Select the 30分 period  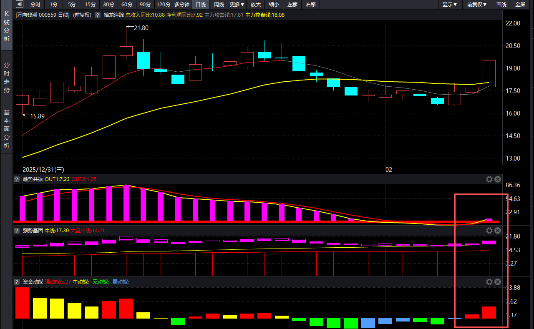pyautogui.click(x=108, y=5)
